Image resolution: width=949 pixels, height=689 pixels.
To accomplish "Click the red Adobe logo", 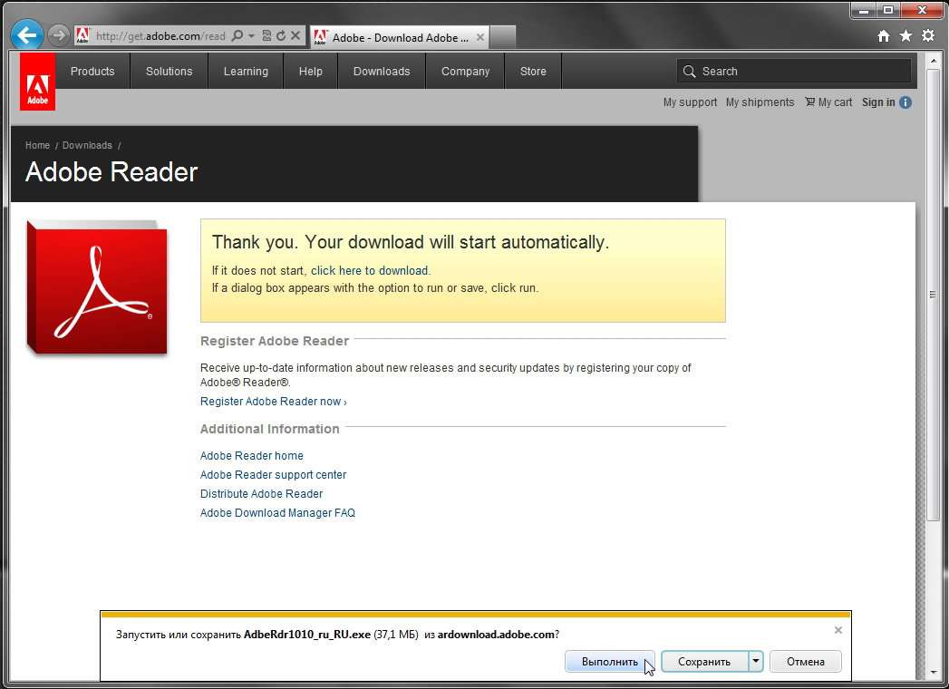I will pyautogui.click(x=37, y=82).
